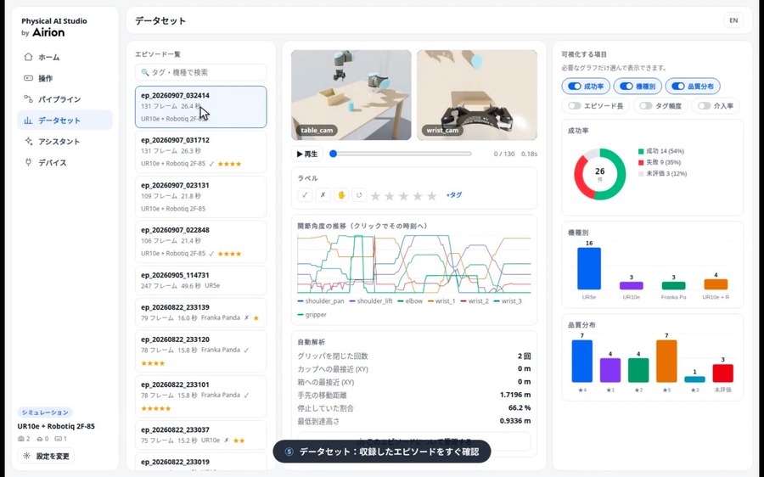764x477 pixels.
Task: Click +タグ to add tag
Action: coord(453,195)
